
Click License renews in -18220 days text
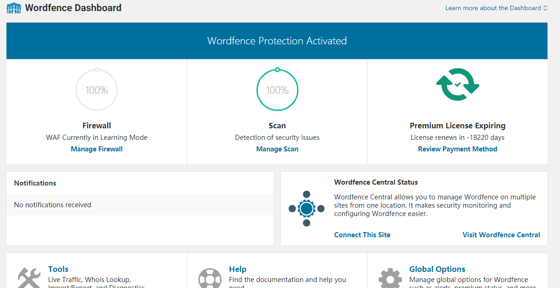[x=458, y=138]
